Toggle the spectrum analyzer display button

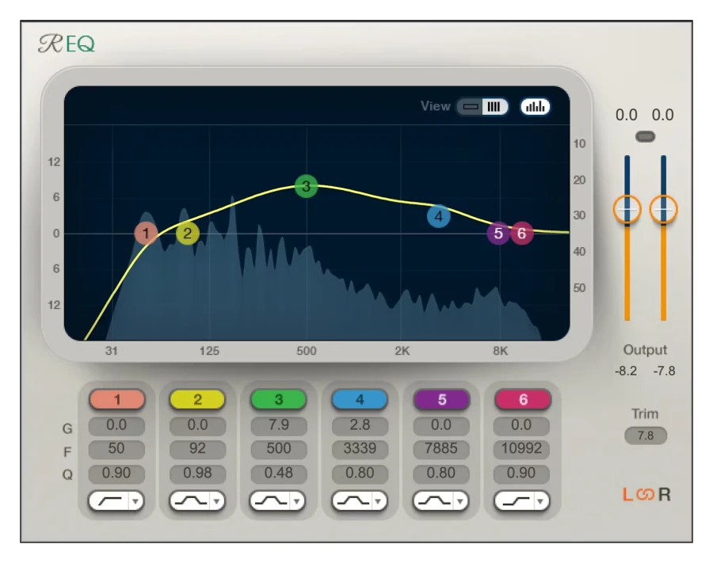tap(535, 107)
